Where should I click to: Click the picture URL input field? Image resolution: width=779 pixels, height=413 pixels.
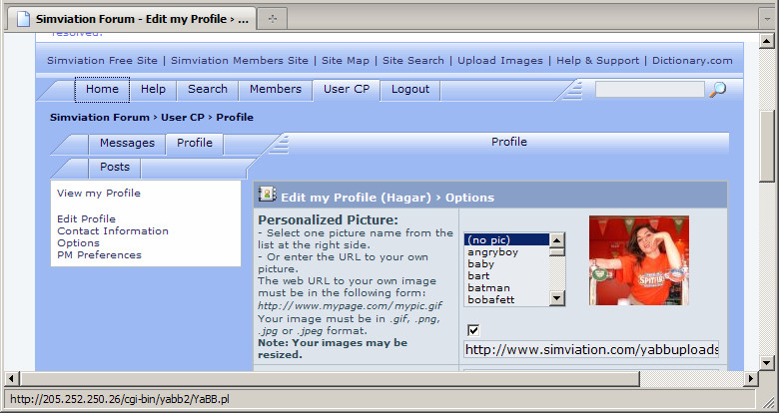pos(591,350)
